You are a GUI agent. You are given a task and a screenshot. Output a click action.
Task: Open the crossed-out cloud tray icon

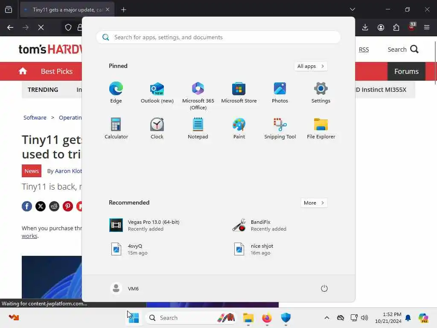[340, 318]
